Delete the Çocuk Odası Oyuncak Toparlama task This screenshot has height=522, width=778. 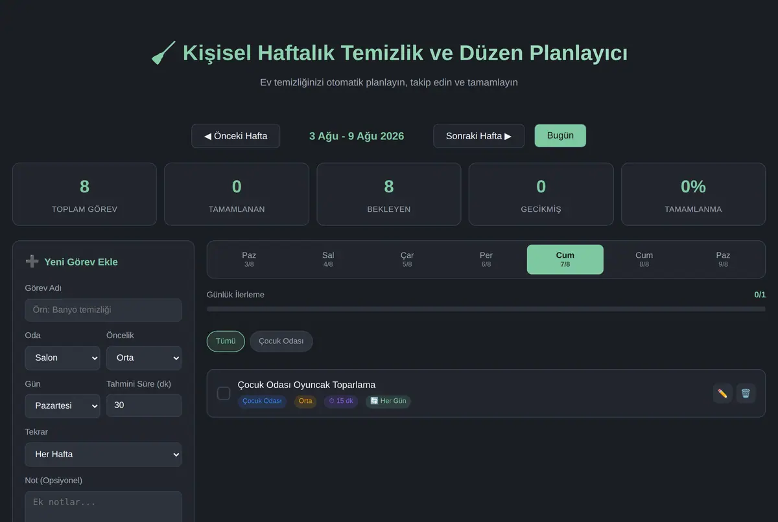point(746,393)
